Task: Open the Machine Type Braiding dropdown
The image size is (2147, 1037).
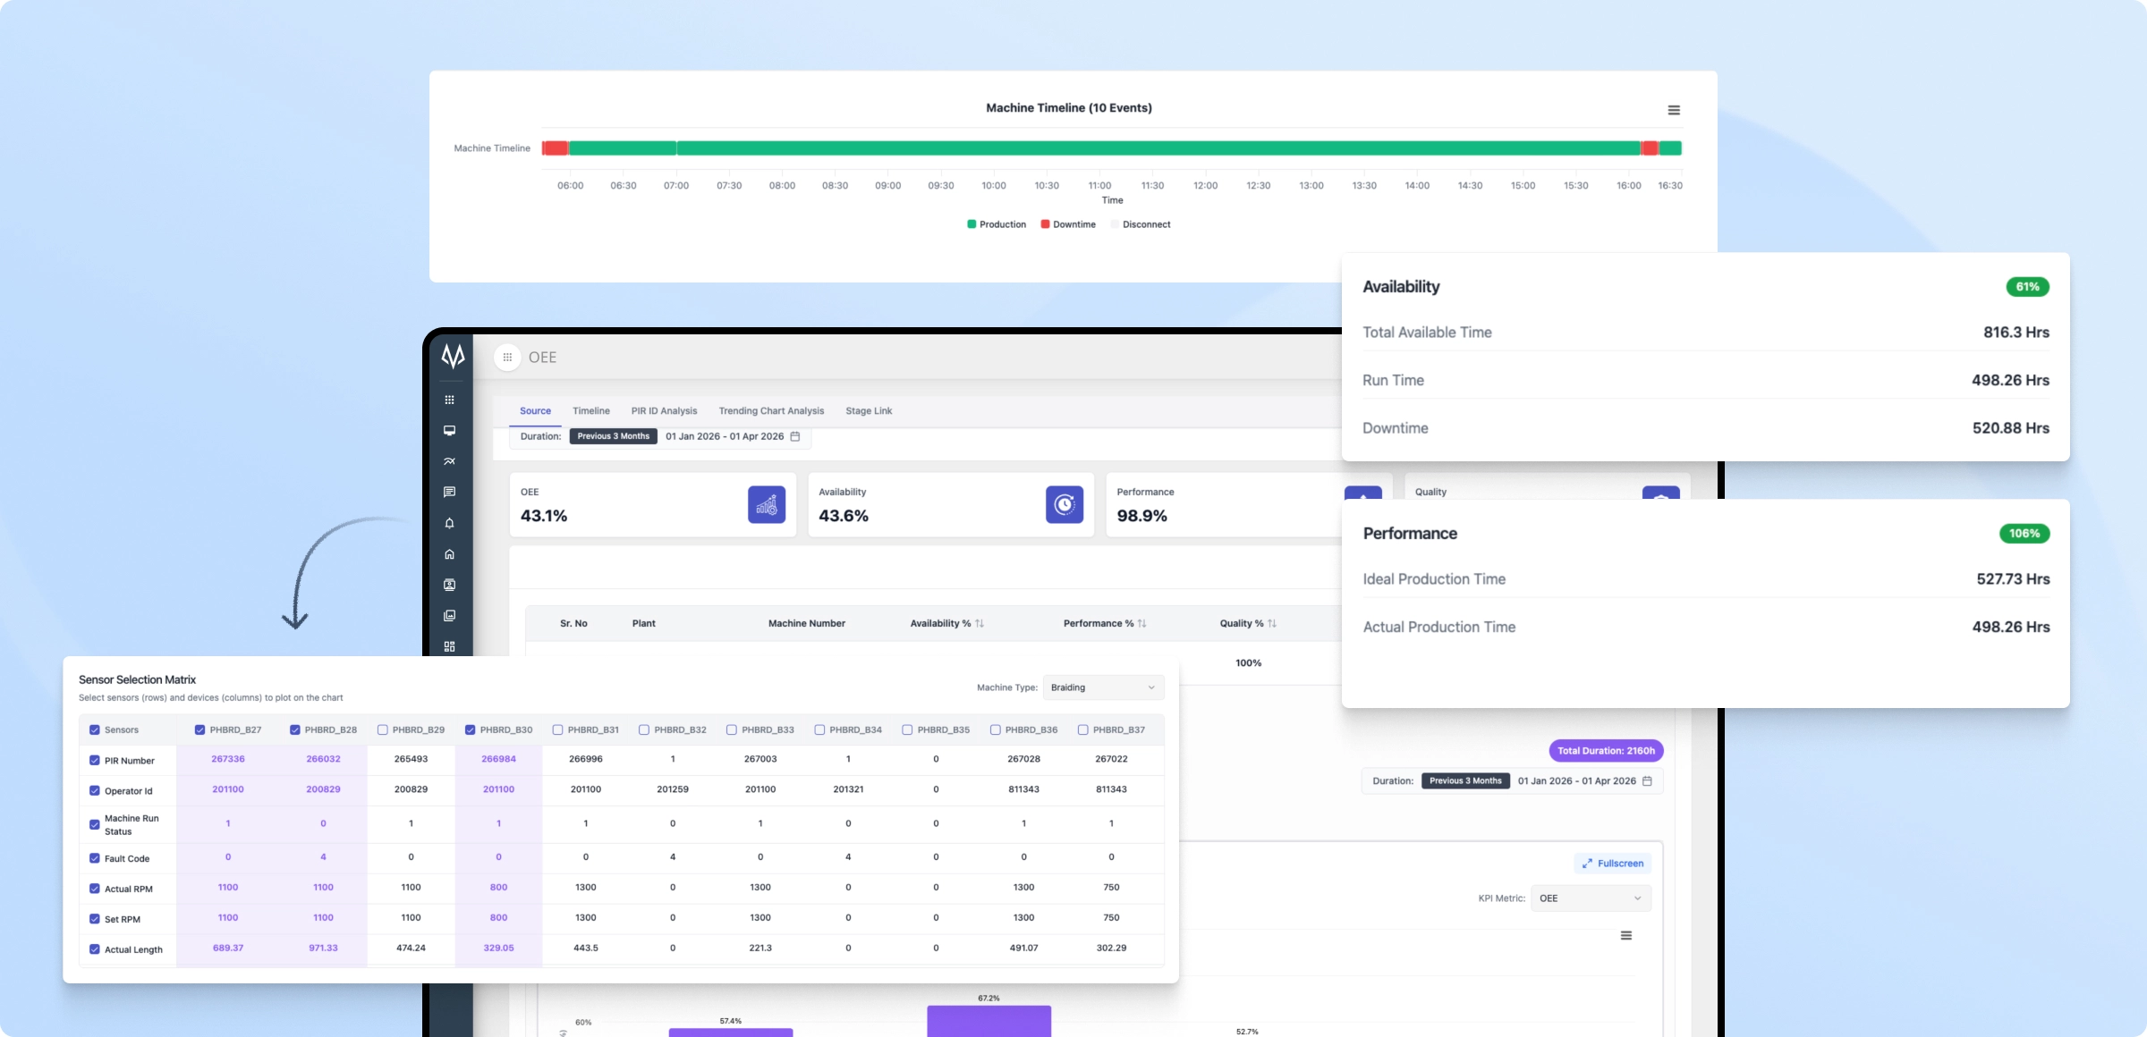Action: pos(1103,687)
